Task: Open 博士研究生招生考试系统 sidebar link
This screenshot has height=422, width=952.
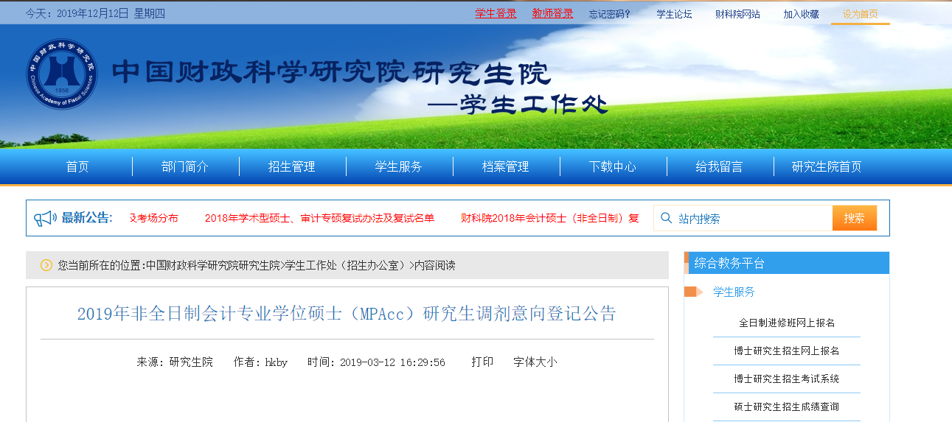Action: click(787, 379)
